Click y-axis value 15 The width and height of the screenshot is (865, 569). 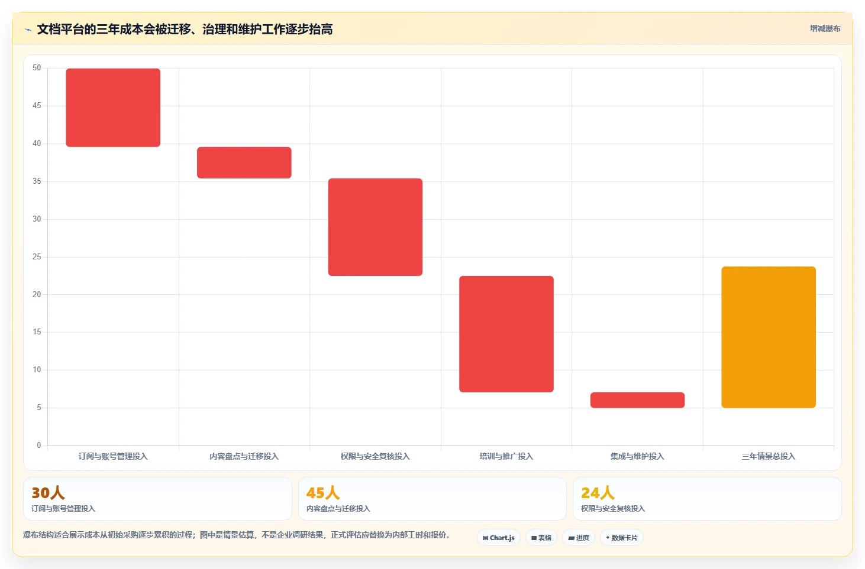pyautogui.click(x=37, y=332)
